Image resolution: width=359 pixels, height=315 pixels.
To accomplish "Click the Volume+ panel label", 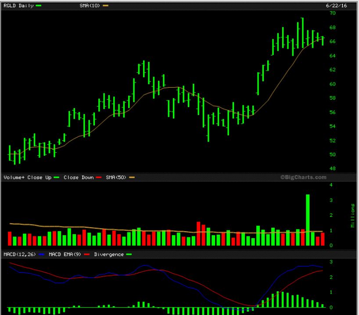I will (x=14, y=177).
